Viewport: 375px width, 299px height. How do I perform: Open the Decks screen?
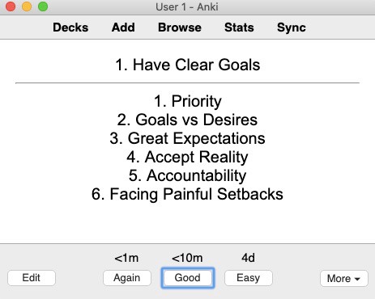pyautogui.click(x=70, y=27)
